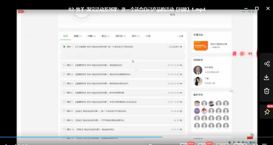Viewport: 273px width, 145px height.
Task: Open the 资料区 (0) tab
Action: click(121, 36)
